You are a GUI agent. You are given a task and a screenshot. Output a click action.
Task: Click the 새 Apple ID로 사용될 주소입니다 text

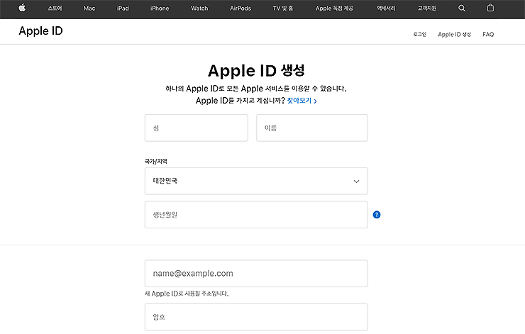pyautogui.click(x=187, y=294)
